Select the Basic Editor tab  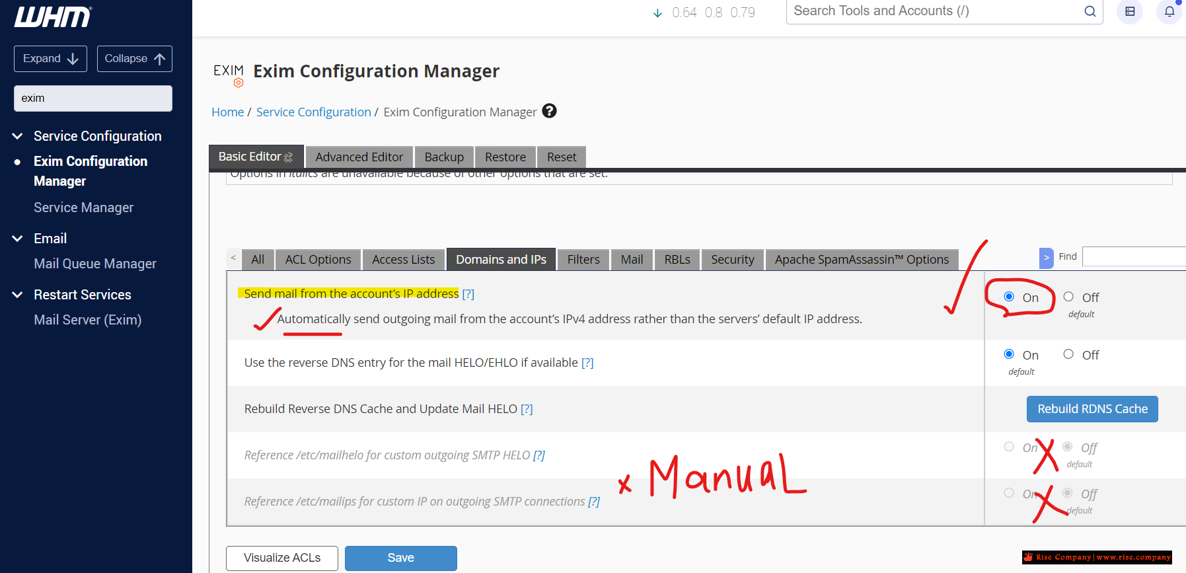256,157
